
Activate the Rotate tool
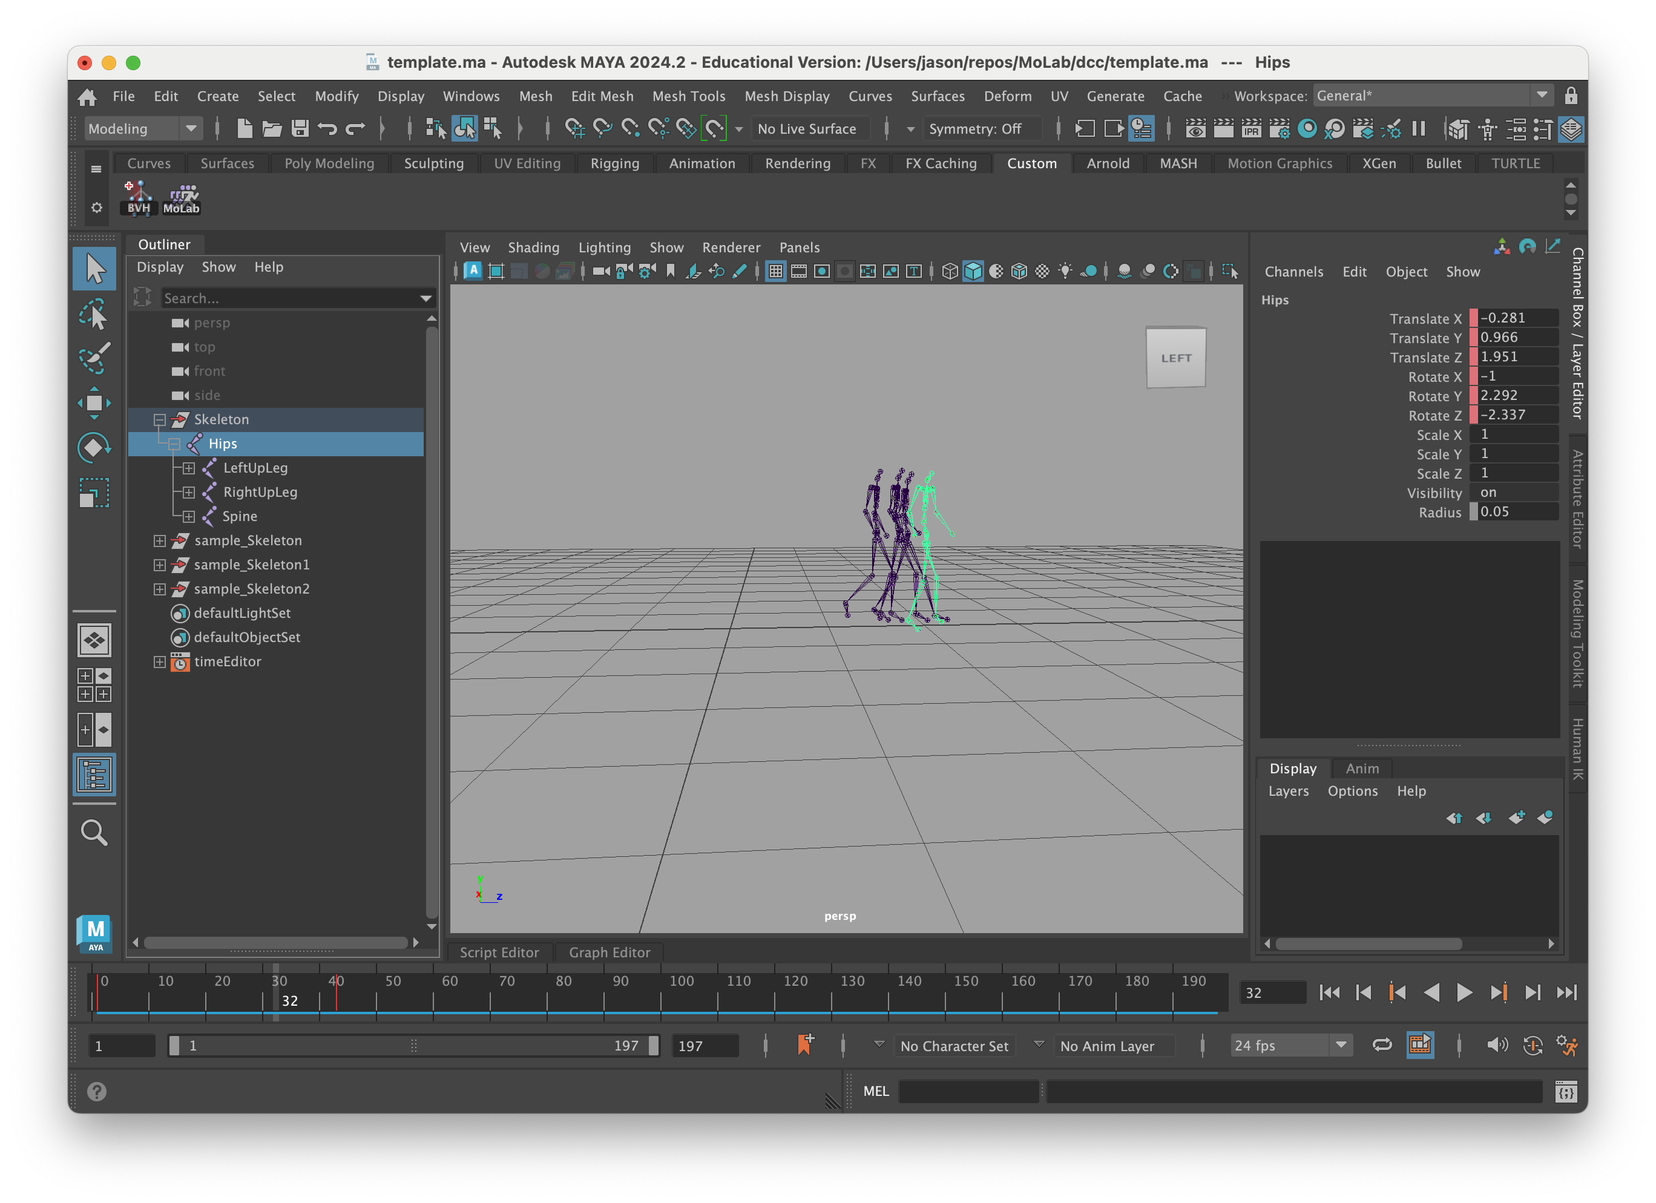point(94,447)
